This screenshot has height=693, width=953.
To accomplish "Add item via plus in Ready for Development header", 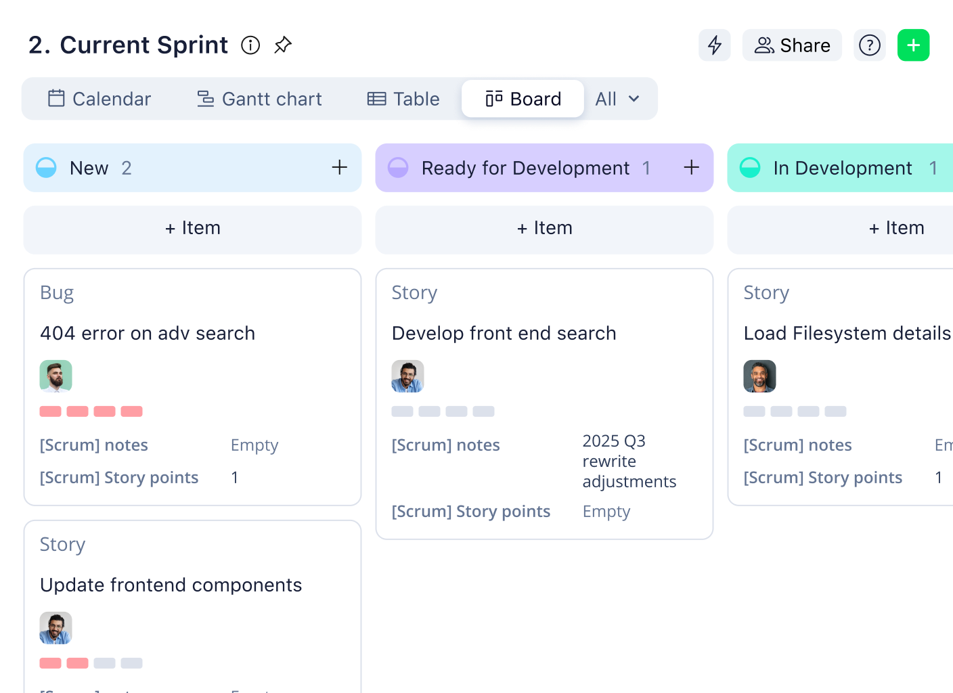I will [691, 167].
